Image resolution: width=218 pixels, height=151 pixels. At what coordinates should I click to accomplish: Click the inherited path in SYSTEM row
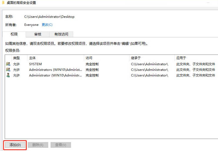click(x=149, y=64)
